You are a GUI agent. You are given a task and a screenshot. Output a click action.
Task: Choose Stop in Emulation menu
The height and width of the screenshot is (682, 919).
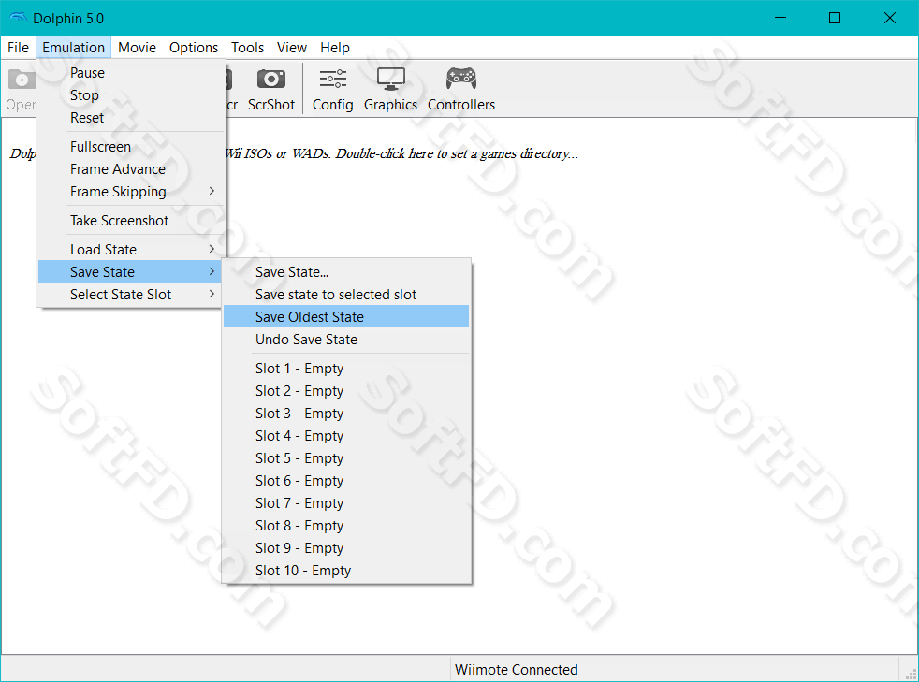pyautogui.click(x=131, y=94)
